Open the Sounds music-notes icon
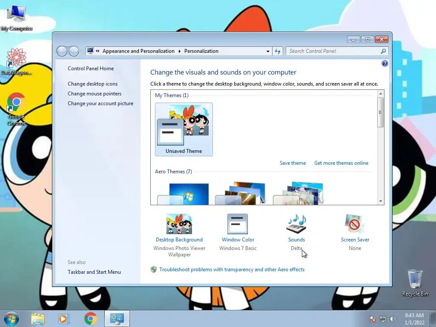 click(x=296, y=224)
